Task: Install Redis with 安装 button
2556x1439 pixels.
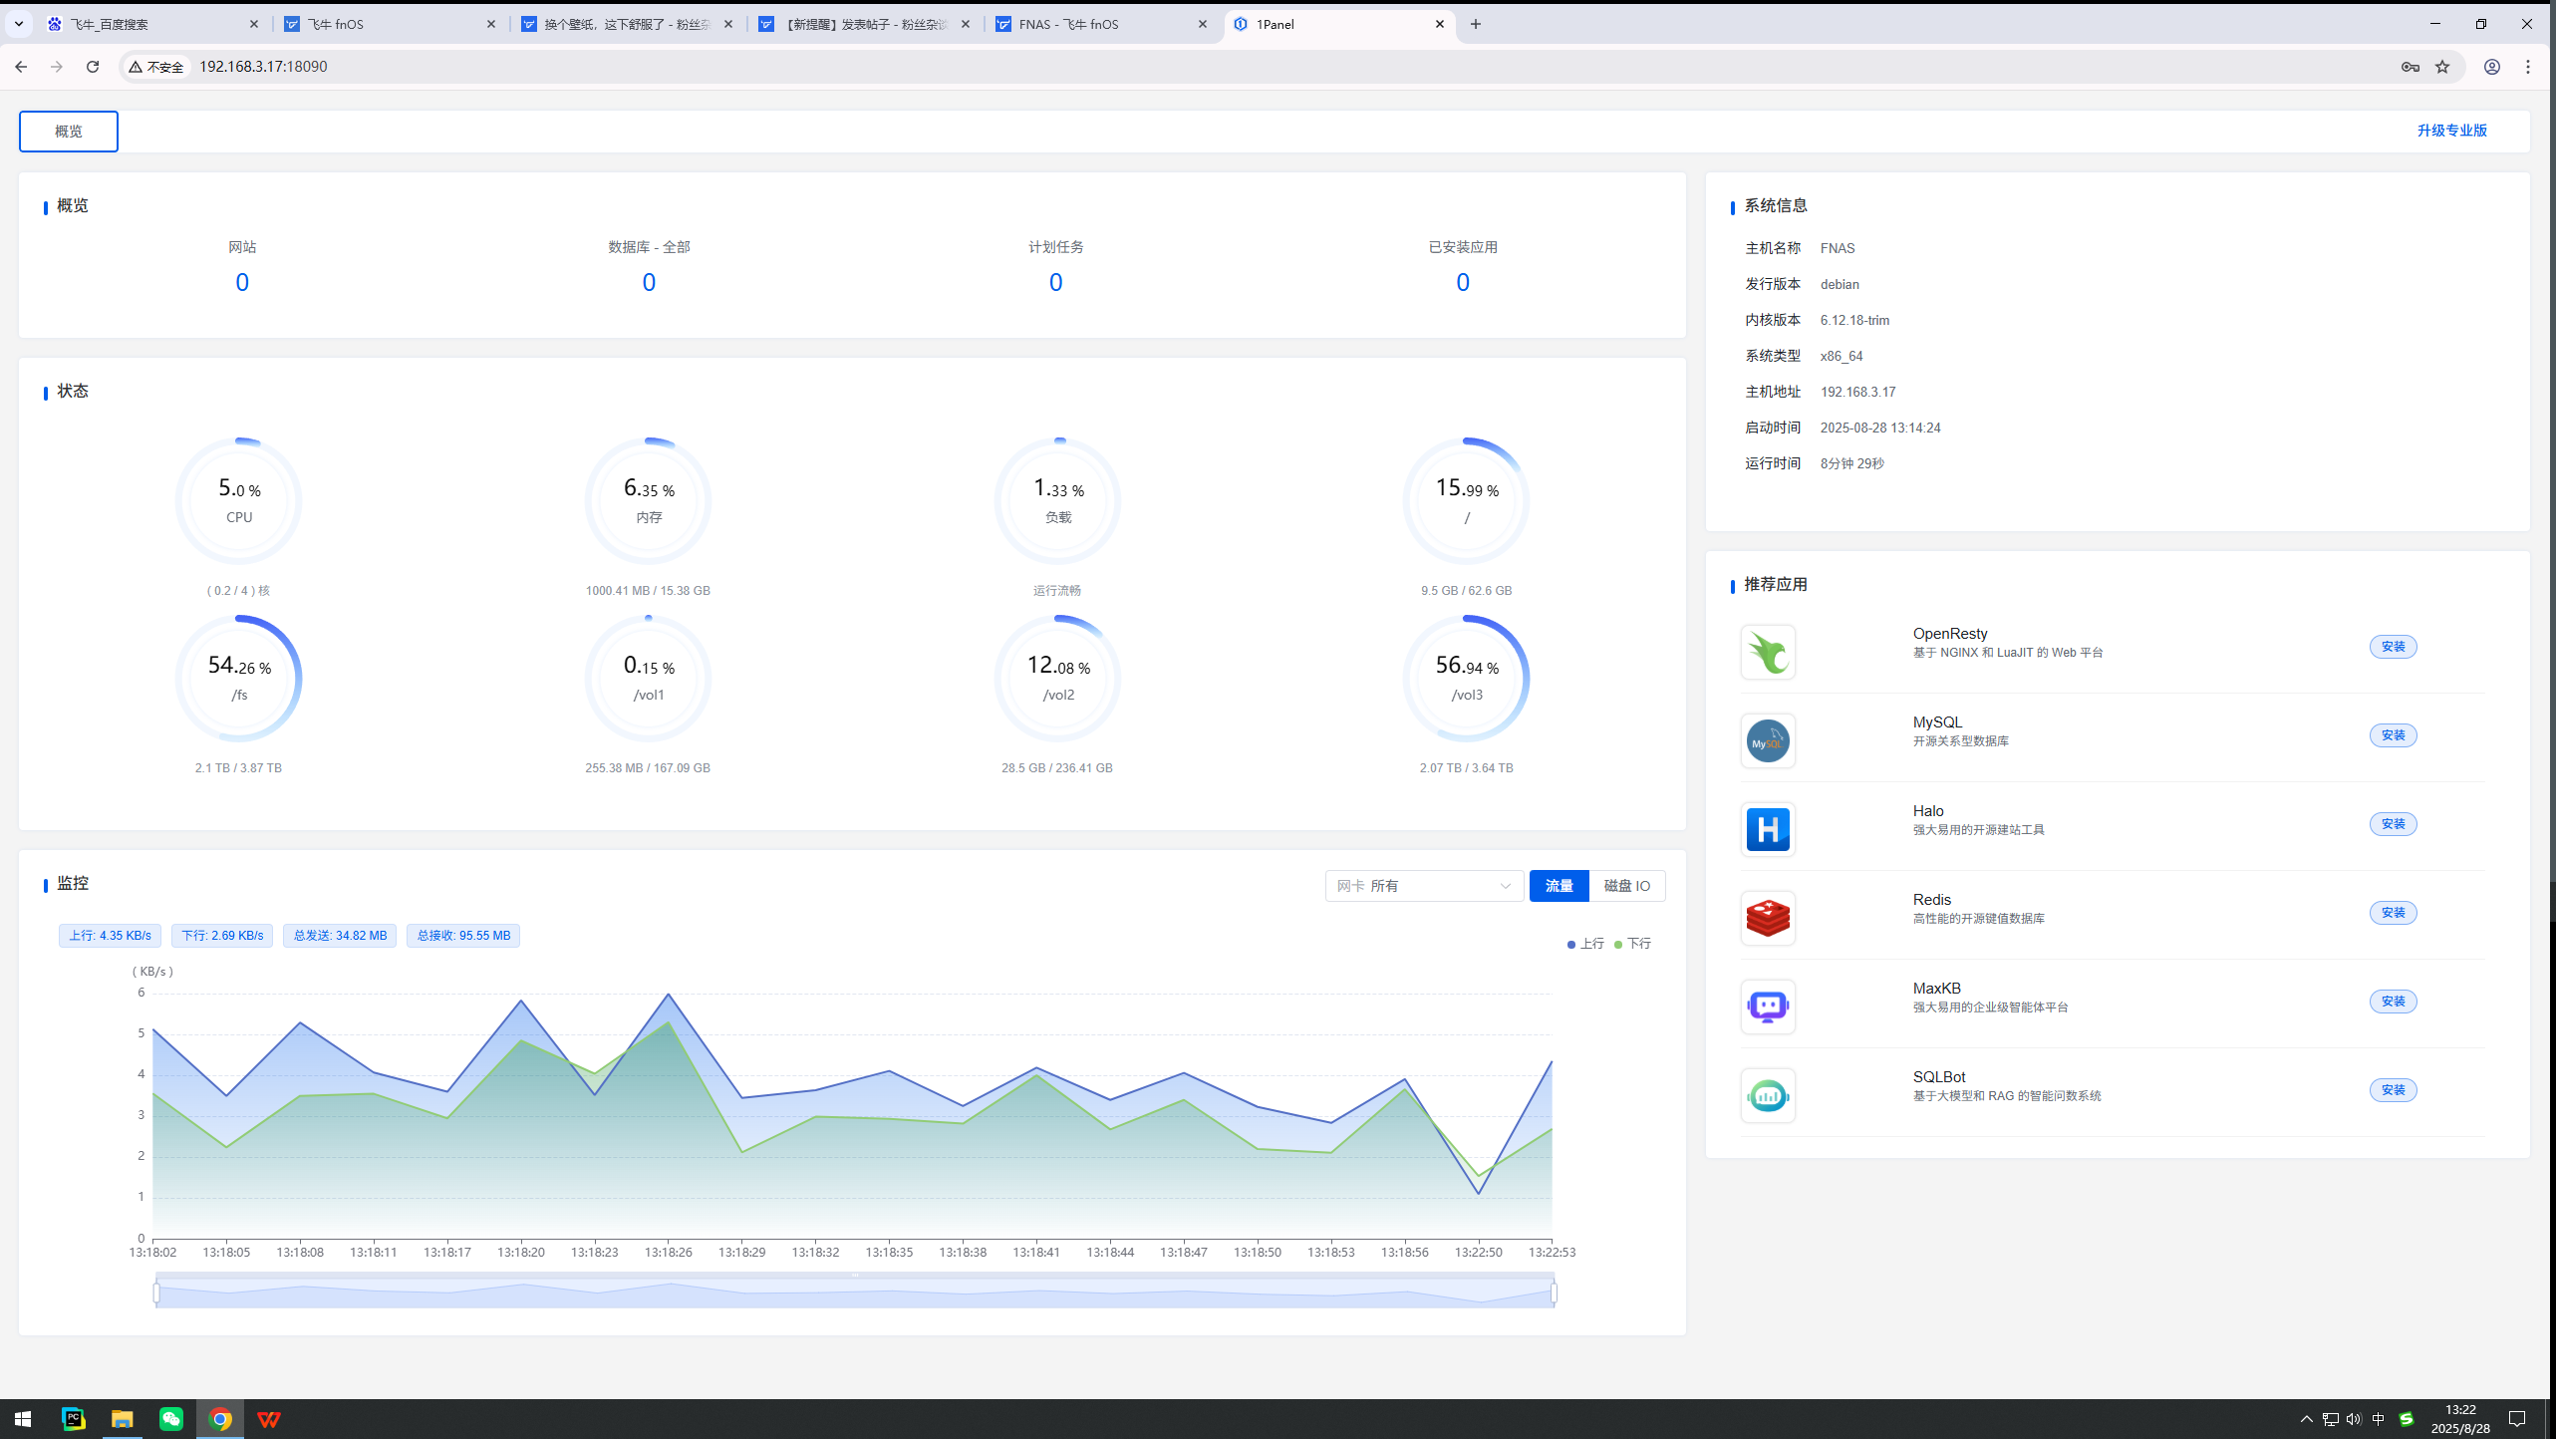Action: point(2393,913)
